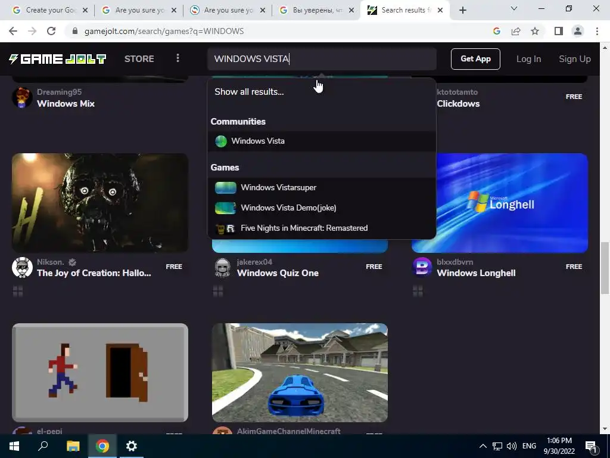610x458 pixels.
Task: Reload the current page
Action: pos(51,31)
